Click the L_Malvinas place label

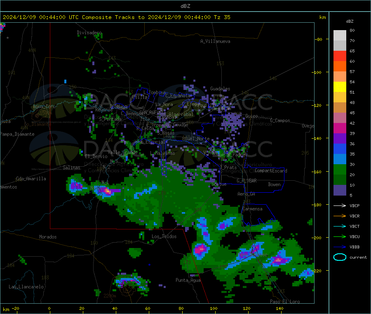(x=162, y=153)
